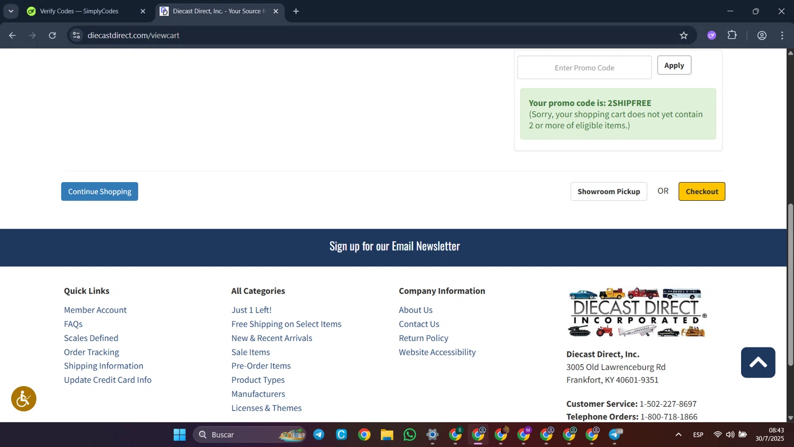Bookmark this page with the star icon

coord(684,35)
